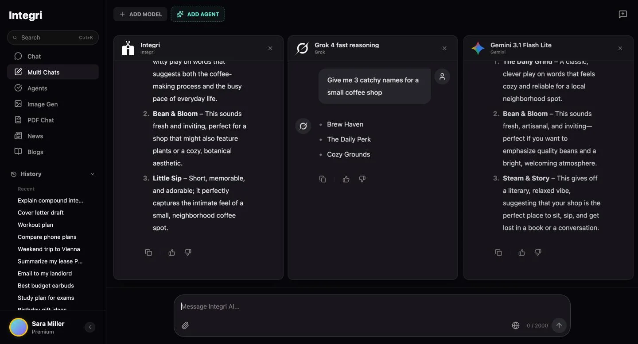The width and height of the screenshot is (638, 344).
Task: Collapse the sidebar with the chevron button
Action: (90, 327)
